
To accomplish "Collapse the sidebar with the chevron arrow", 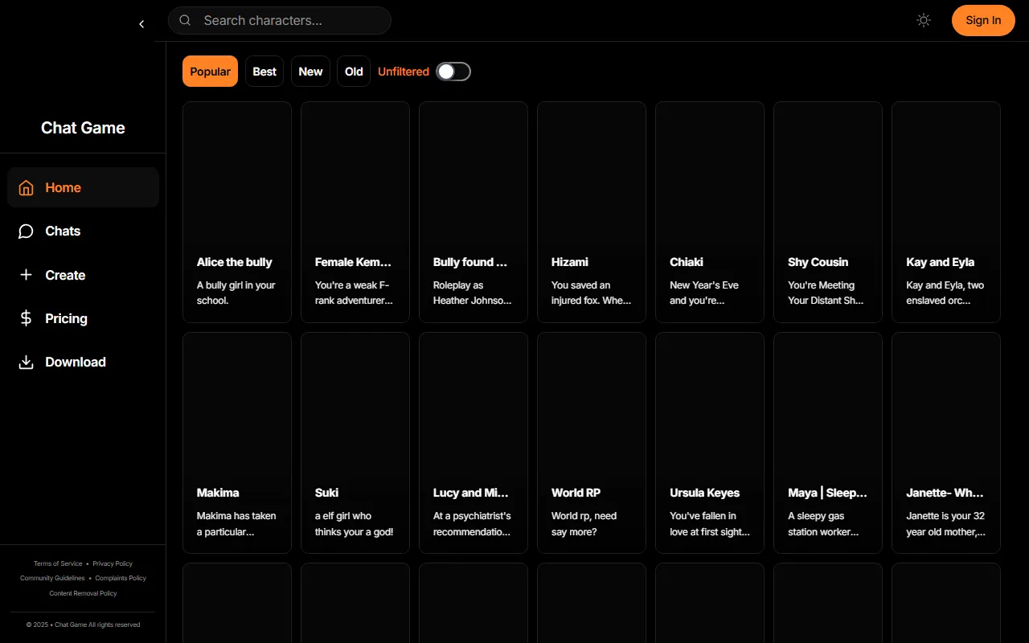I will coord(141,24).
